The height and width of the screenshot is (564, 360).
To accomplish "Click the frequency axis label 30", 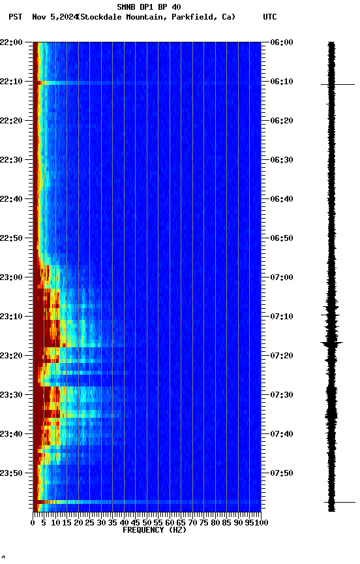I will point(101,523).
